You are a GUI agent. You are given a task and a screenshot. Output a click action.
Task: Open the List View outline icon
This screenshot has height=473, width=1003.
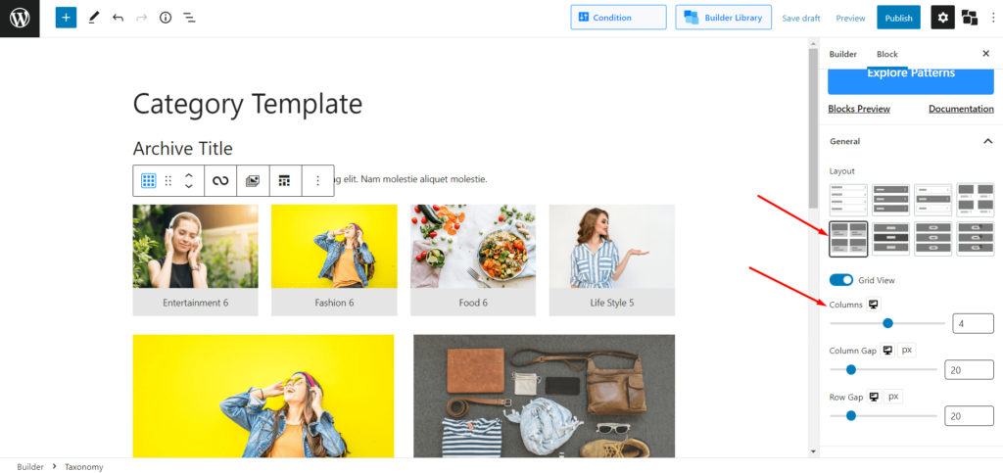(189, 18)
